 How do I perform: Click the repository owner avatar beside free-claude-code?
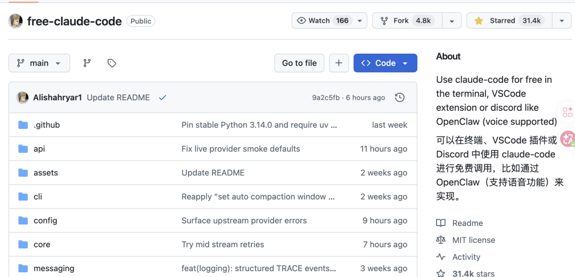point(15,21)
